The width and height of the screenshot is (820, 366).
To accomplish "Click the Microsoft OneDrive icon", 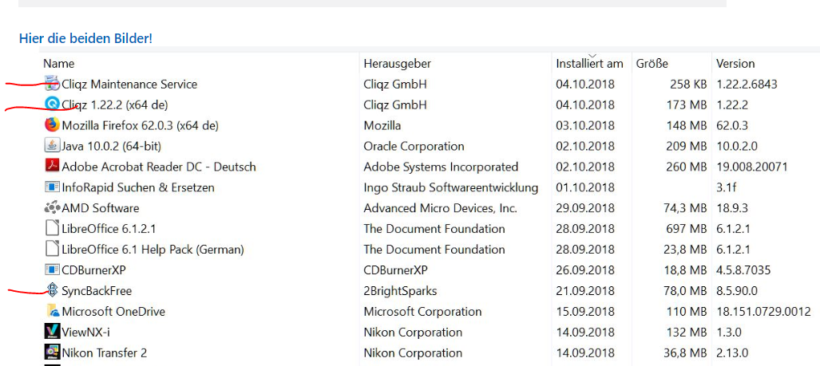I will [x=52, y=311].
